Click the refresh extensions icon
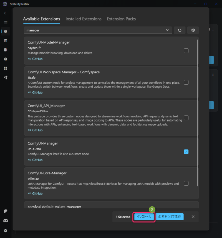 180,30
